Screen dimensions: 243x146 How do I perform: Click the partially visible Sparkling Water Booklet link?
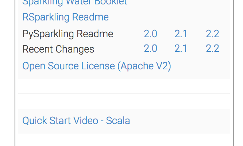coord(74,2)
